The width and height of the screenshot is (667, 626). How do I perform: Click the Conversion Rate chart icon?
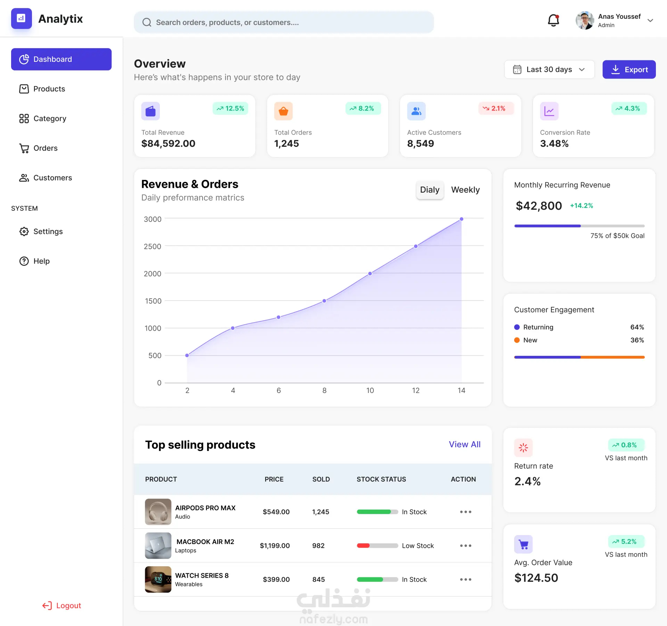tap(549, 111)
